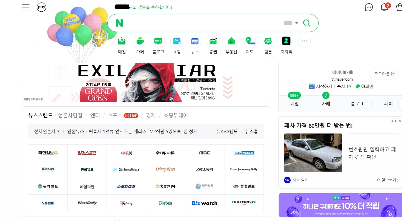Open the 증권 shortcut icon
402x221 pixels.
pos(213,41)
